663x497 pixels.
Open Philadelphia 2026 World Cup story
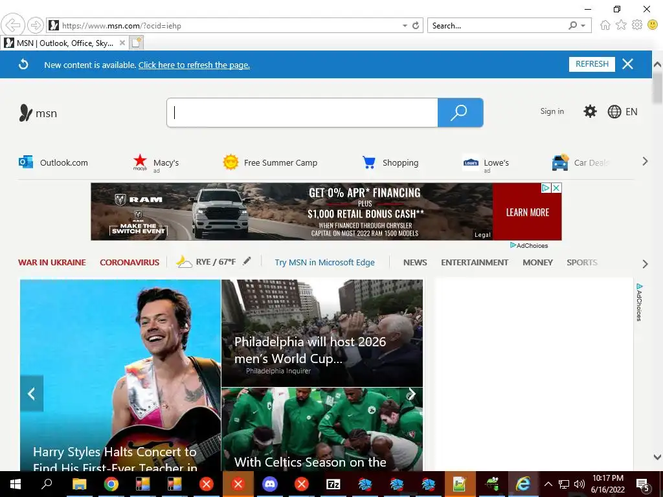coord(322,333)
